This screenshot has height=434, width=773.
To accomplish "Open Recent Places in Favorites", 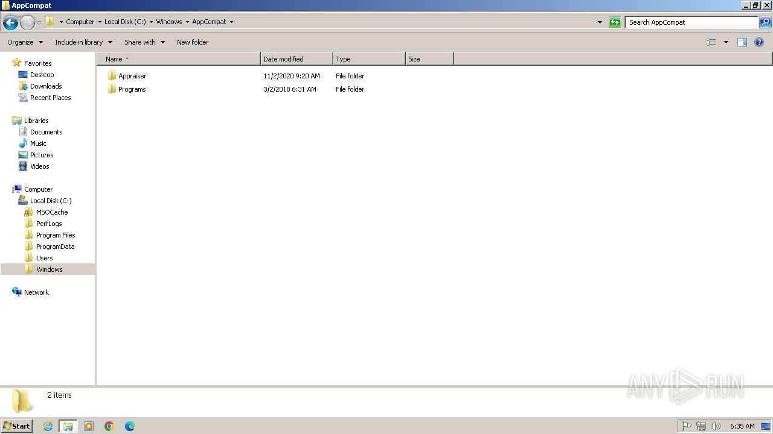I will click(x=50, y=98).
